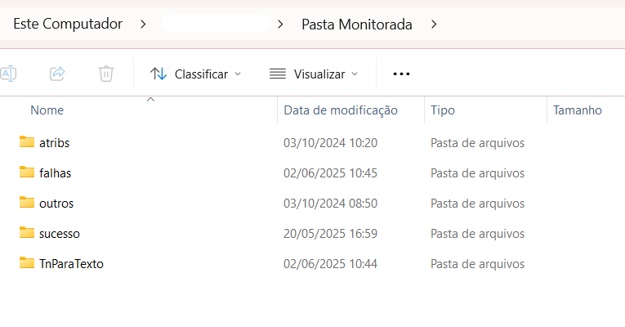Click the Share toolbar icon
625x327 pixels.
click(57, 74)
